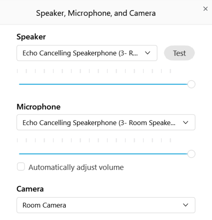Click the Speaker volume slider handle
The width and height of the screenshot is (212, 220).
pos(192,84)
